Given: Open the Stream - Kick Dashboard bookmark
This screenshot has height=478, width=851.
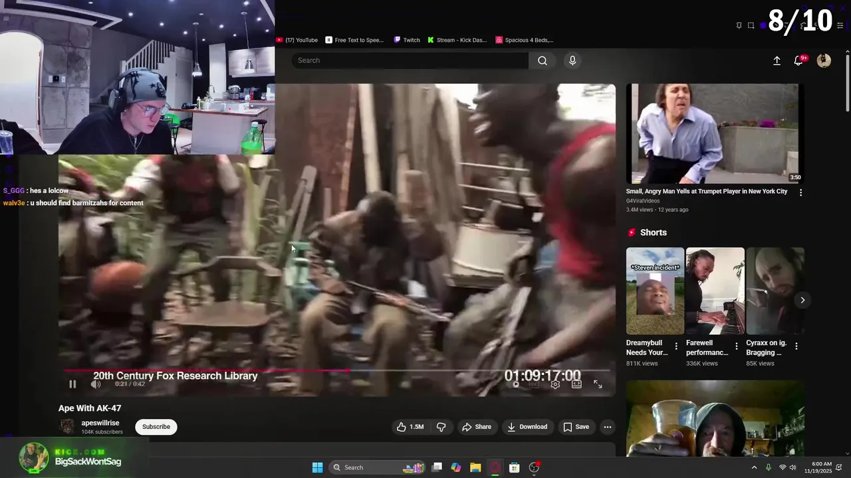Looking at the screenshot, I should [457, 40].
